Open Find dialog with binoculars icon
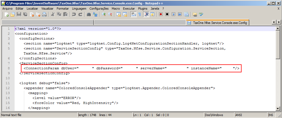 [89, 15]
